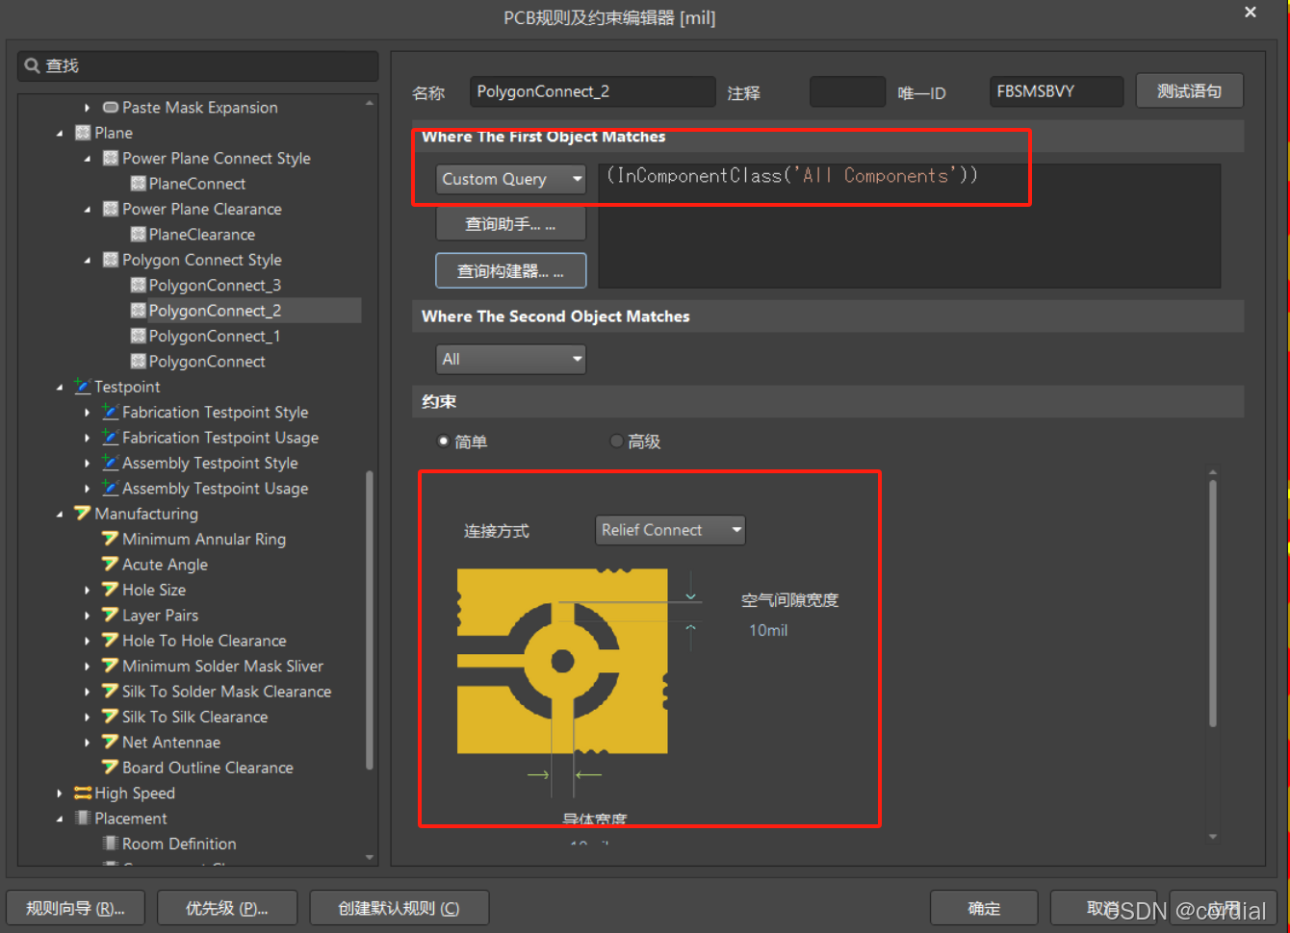This screenshot has height=933, width=1290.
Task: Expand the High Speed tree node
Action: click(x=60, y=794)
